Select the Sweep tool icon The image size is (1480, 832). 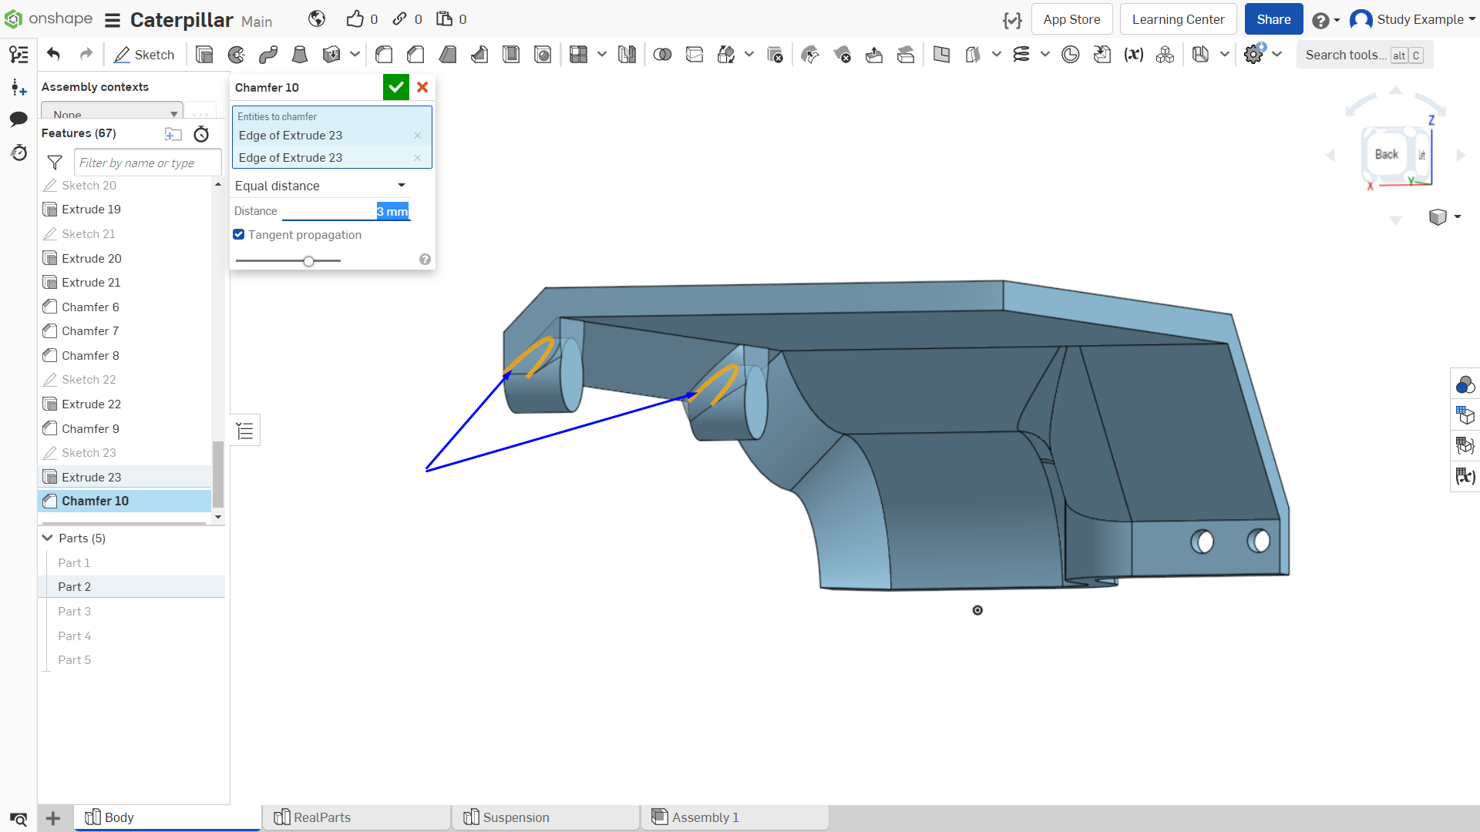[x=268, y=55]
